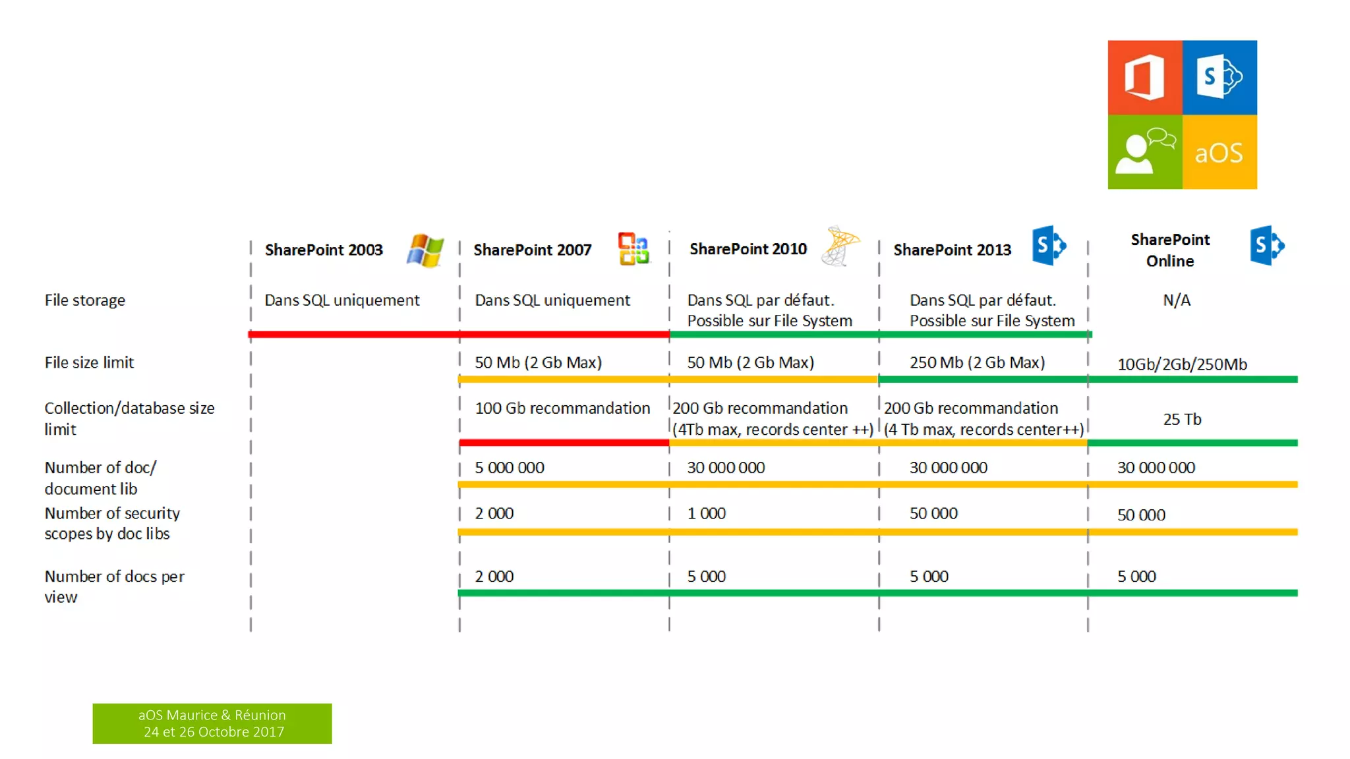Click the 10Gb/2Gb/250Mb value text

click(1182, 364)
